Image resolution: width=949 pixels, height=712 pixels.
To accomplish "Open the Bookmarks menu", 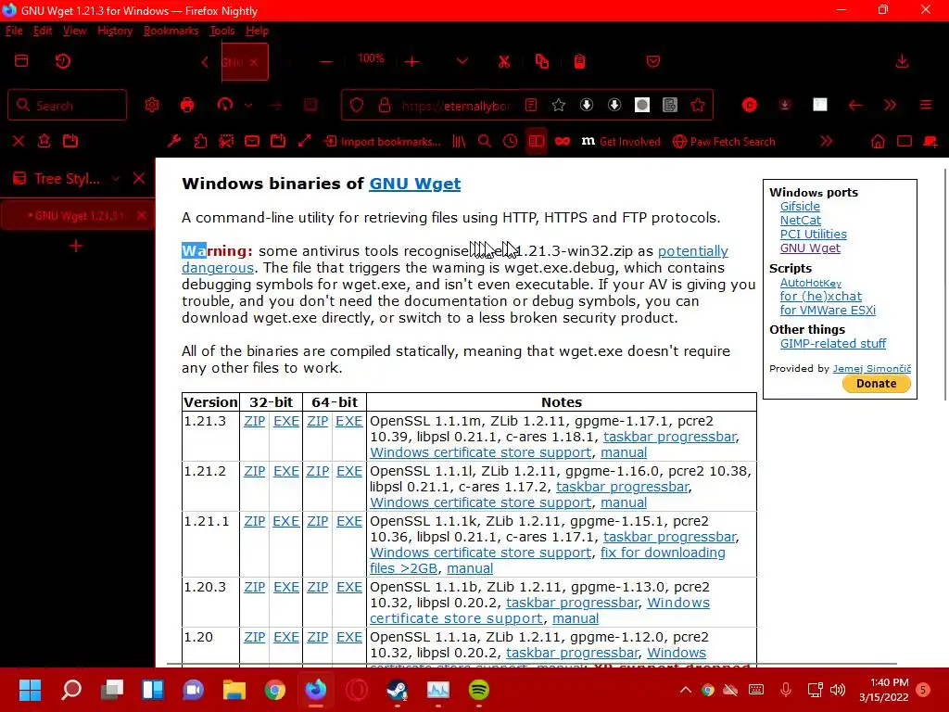I will pos(171,31).
